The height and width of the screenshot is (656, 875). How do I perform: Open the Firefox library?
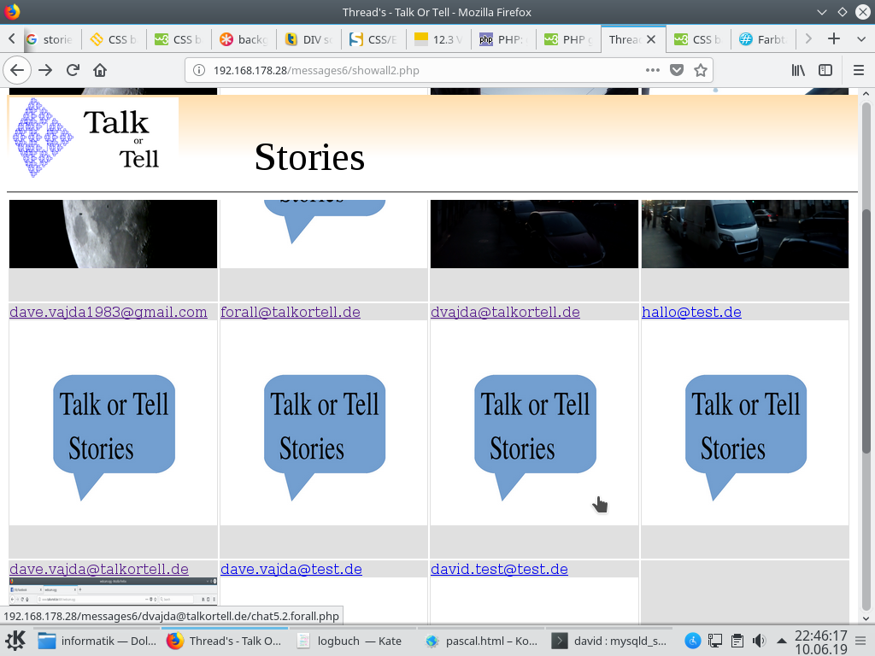[x=798, y=70]
